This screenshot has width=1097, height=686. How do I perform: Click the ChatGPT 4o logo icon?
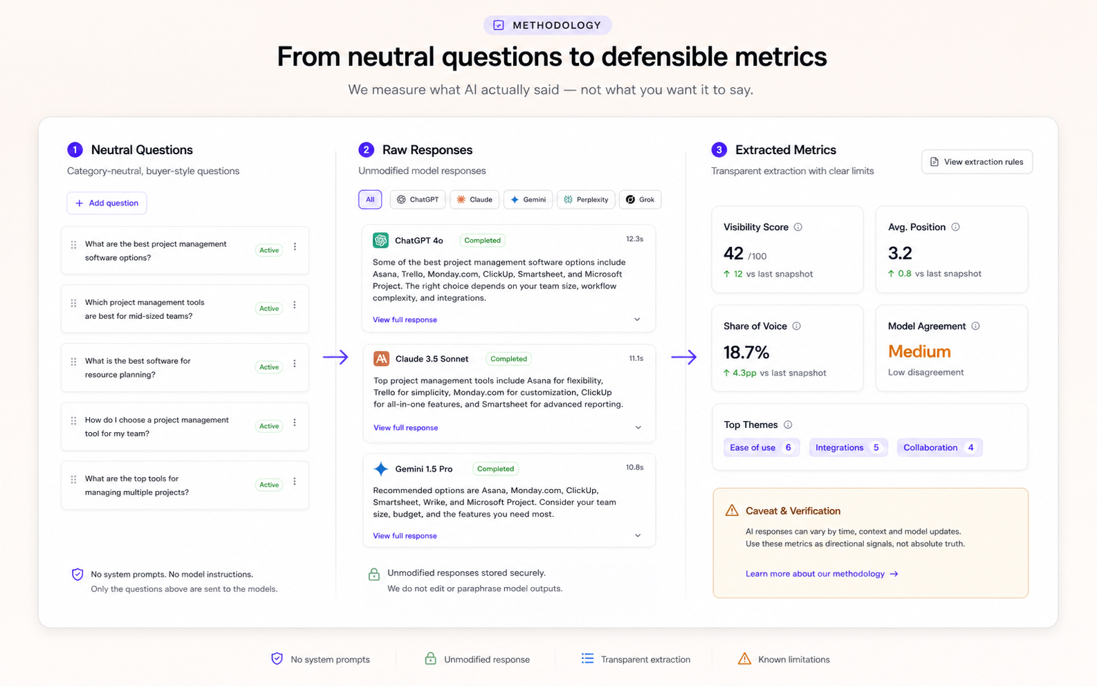[x=380, y=240]
